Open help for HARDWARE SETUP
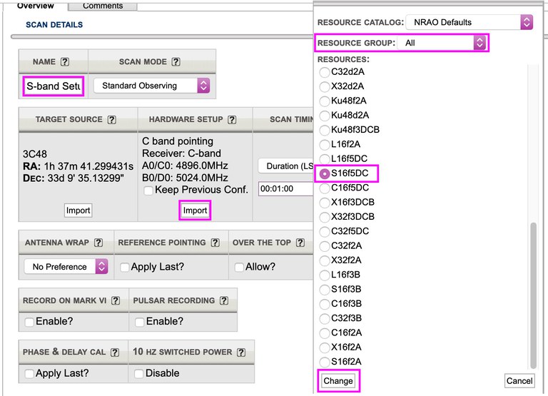 (x=233, y=120)
